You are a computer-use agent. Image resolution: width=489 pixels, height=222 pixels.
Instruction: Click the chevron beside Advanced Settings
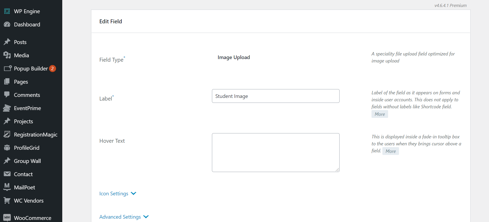(x=146, y=217)
